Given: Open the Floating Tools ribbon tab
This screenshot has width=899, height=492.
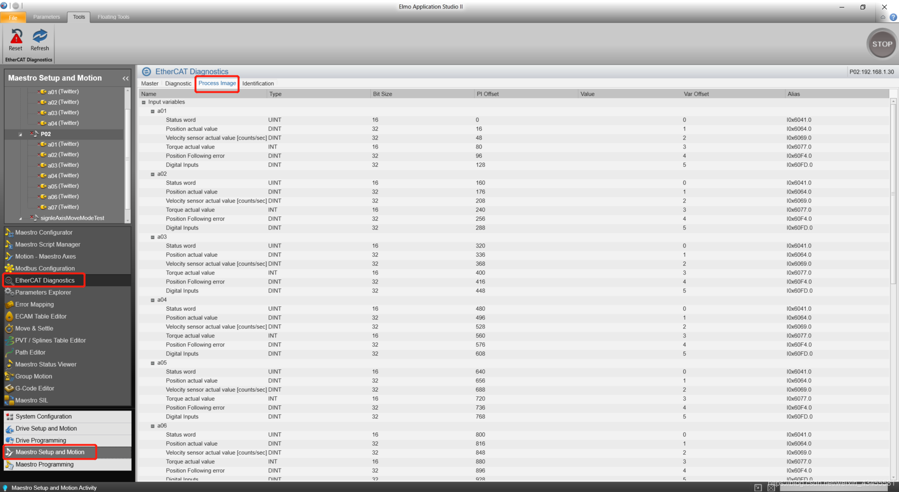Looking at the screenshot, I should click(x=113, y=17).
